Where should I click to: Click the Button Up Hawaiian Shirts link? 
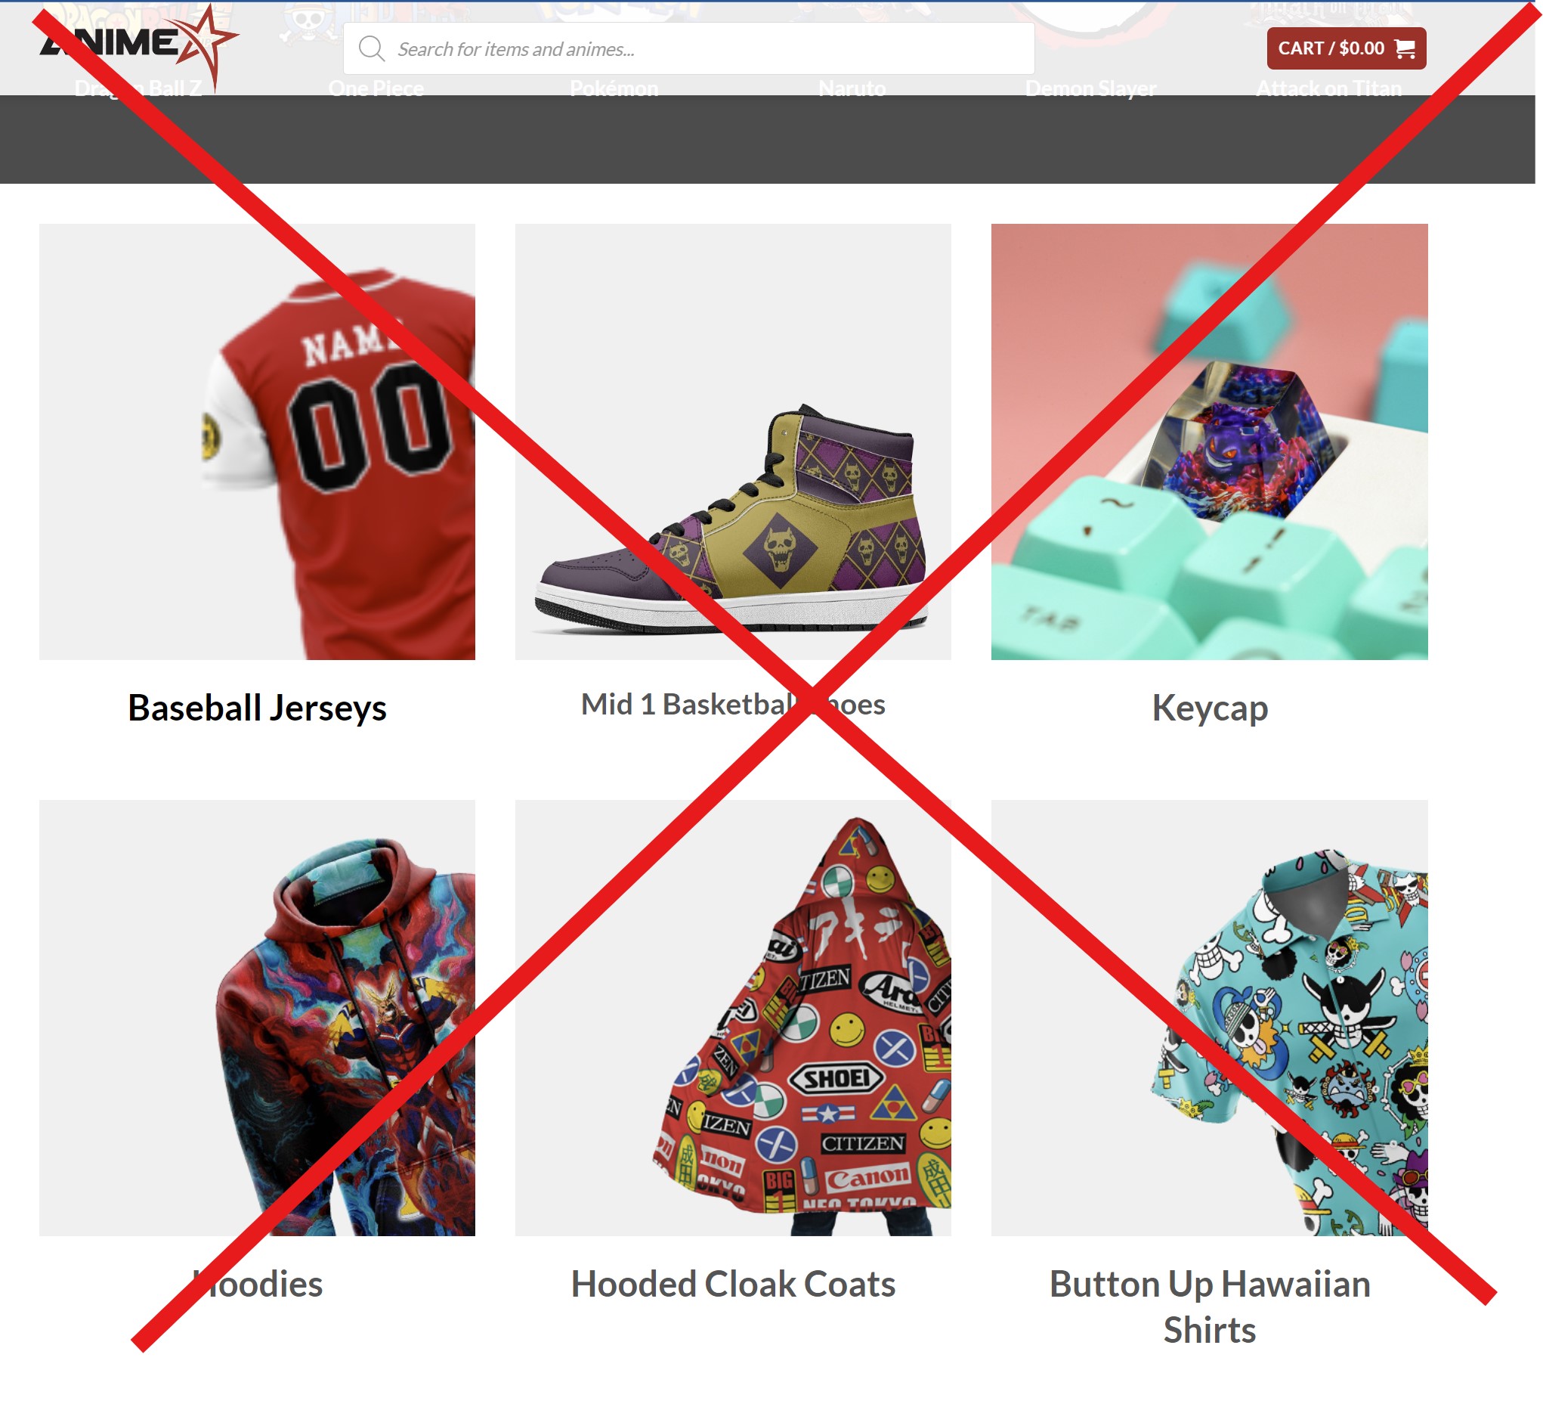[x=1209, y=1306]
